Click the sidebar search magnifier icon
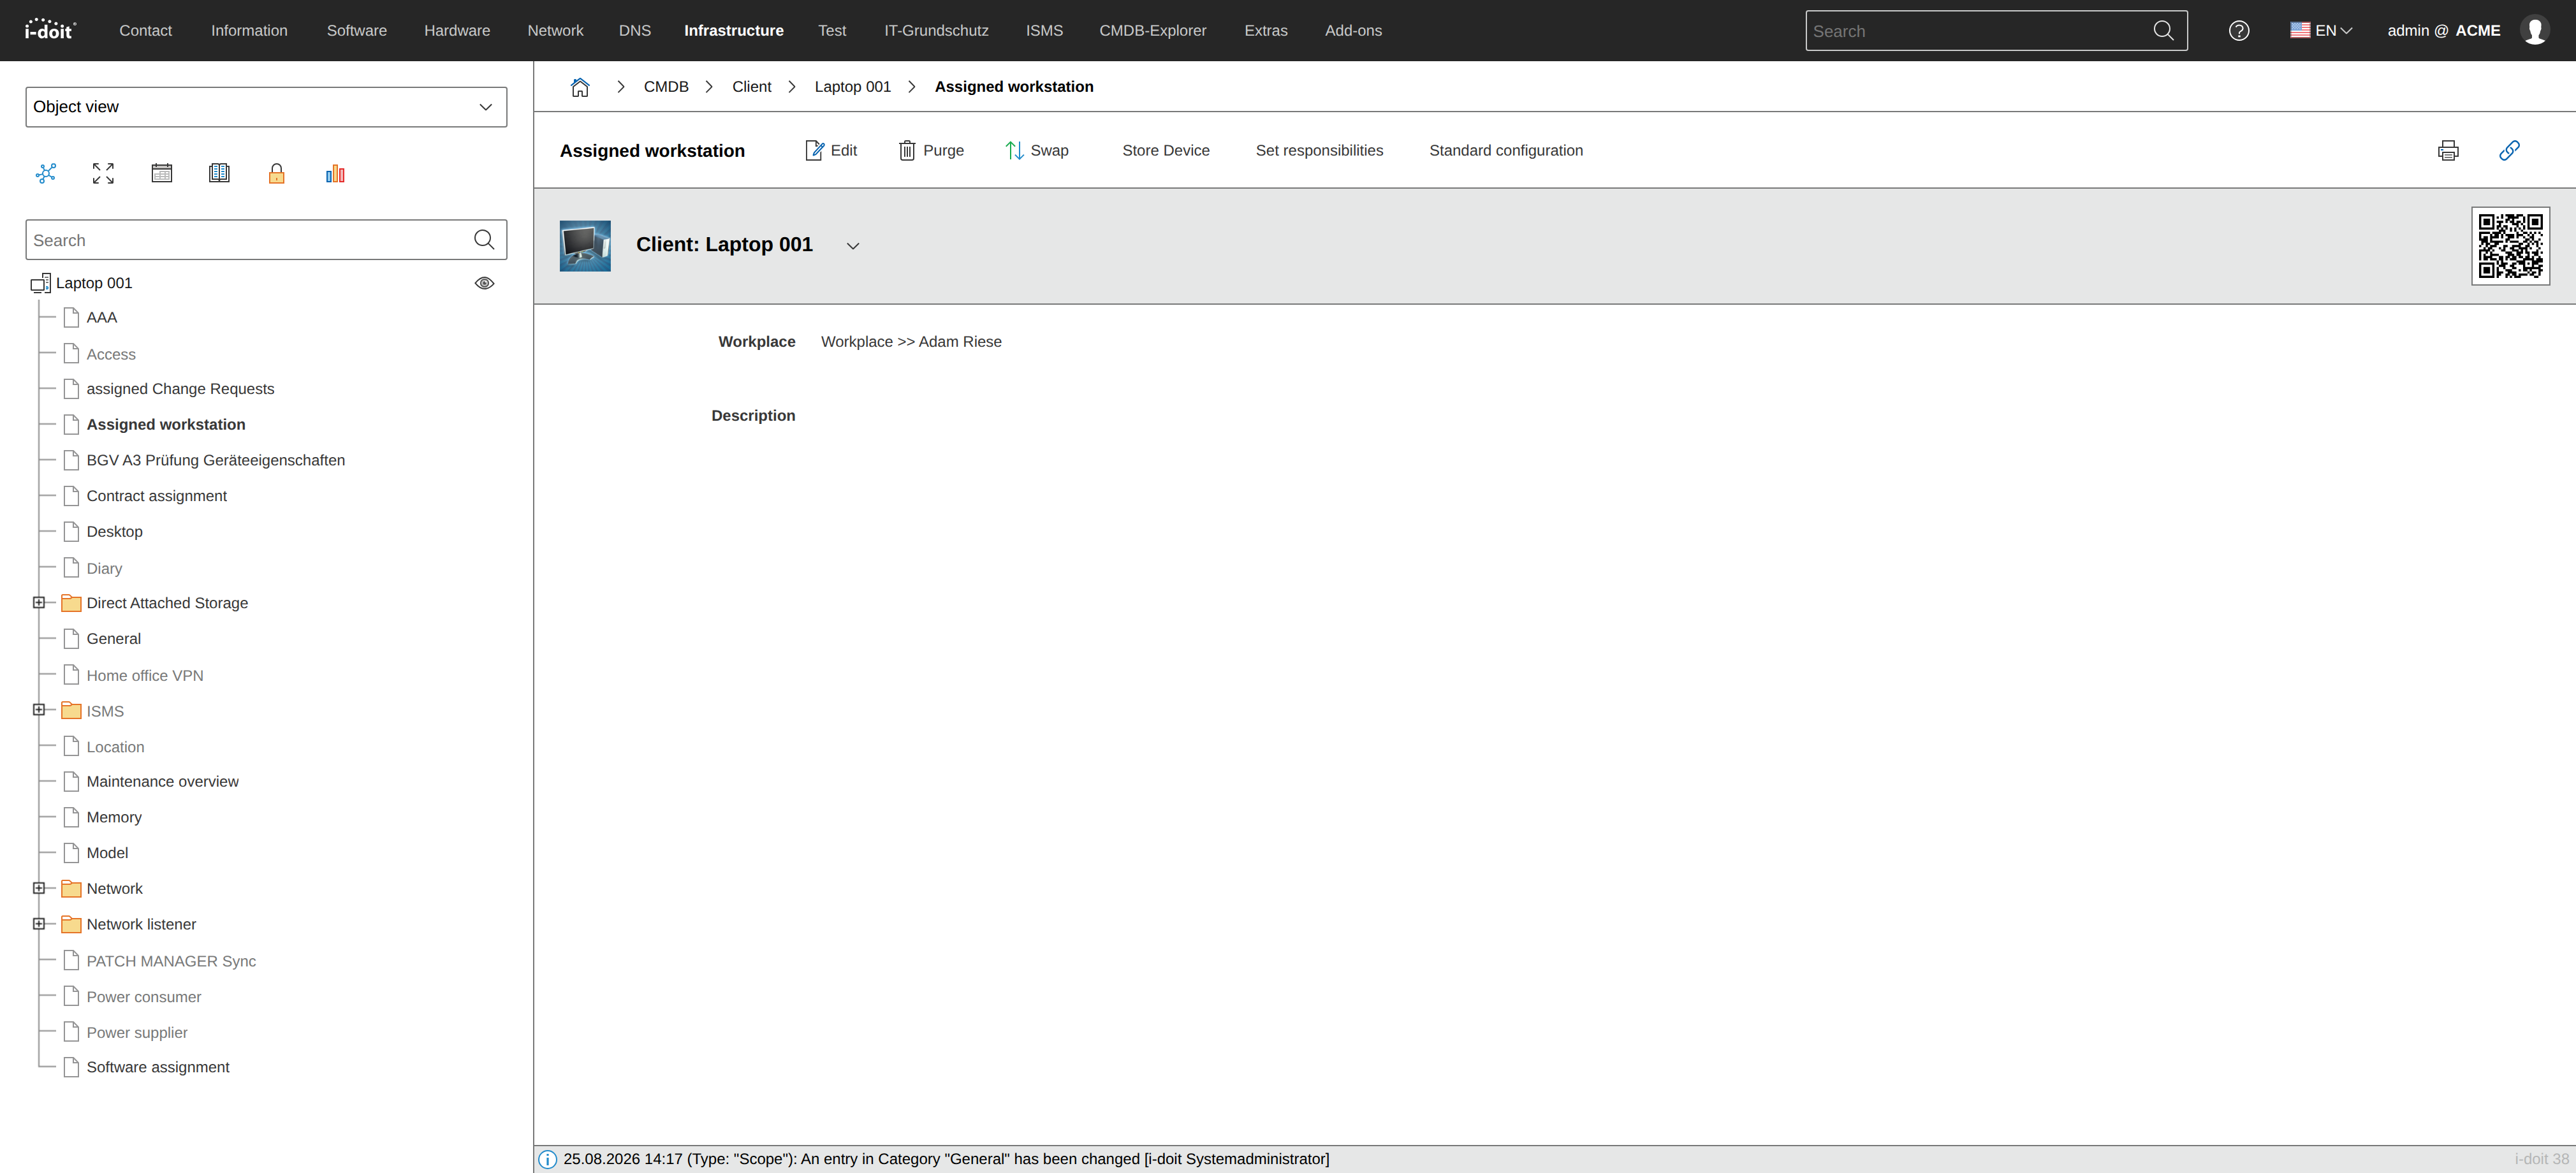This screenshot has height=1173, width=2576. point(484,240)
